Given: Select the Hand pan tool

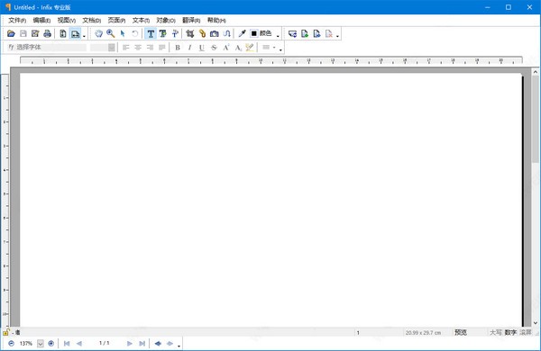Looking at the screenshot, I should pyautogui.click(x=98, y=34).
